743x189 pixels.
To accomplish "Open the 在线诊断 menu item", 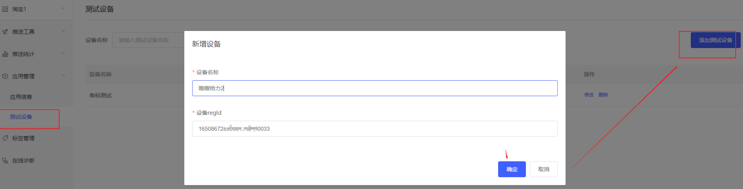I will (23, 160).
